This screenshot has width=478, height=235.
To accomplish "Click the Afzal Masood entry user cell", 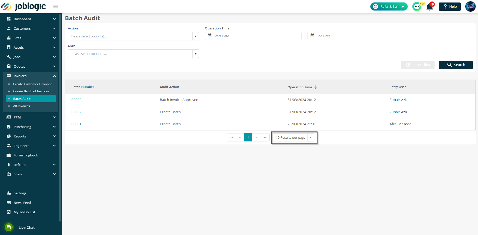I will click(x=400, y=124).
